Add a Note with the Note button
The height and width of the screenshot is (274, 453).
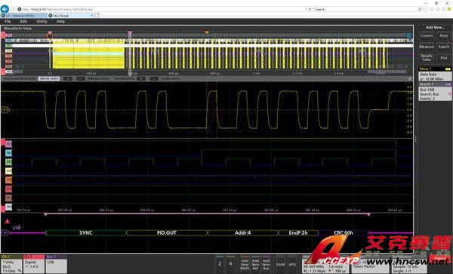444,35
